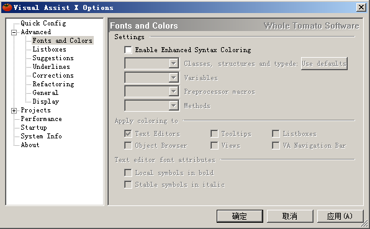Select the Projects tree item
Viewport: 370px width, 229px height.
(x=35, y=110)
